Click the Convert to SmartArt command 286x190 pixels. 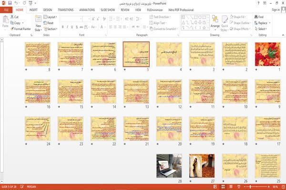point(163,29)
